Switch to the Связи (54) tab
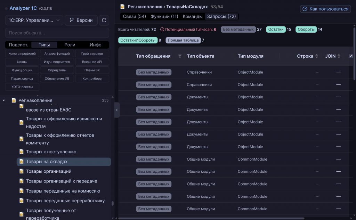356x220 pixels. (x=135, y=16)
